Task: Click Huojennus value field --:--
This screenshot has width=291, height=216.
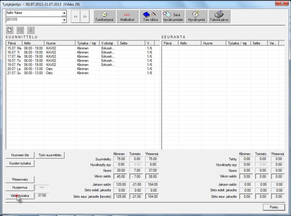Action: (42, 187)
